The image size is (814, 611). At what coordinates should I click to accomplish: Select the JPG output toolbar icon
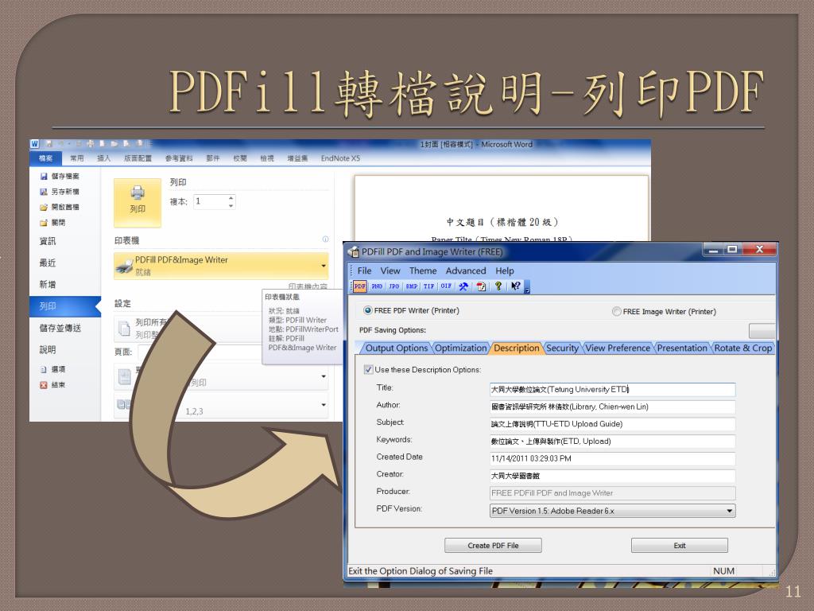click(x=394, y=286)
